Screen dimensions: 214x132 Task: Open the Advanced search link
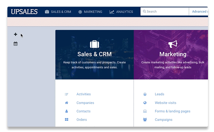click(x=200, y=12)
